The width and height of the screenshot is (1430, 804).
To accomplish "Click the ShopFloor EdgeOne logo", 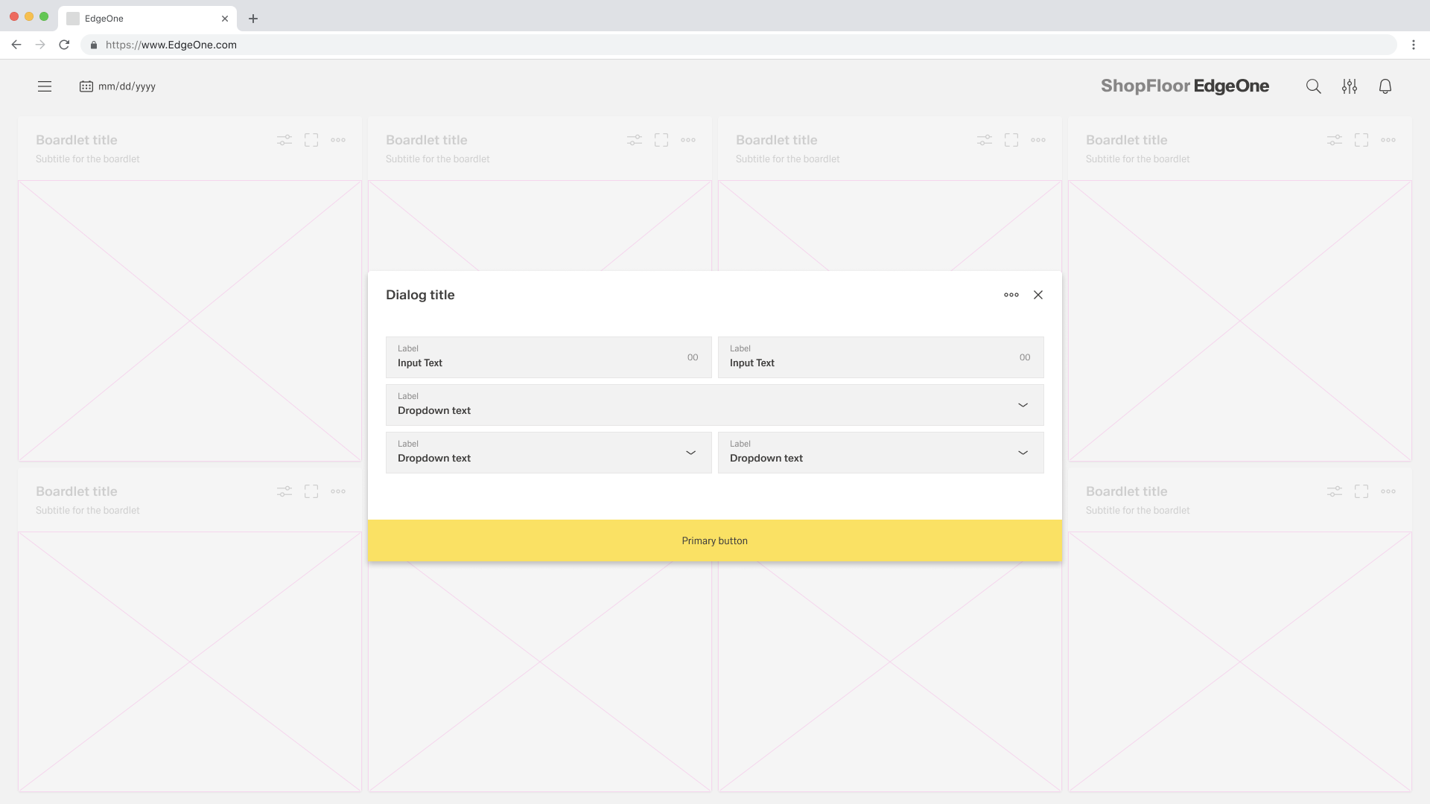I will click(x=1185, y=86).
